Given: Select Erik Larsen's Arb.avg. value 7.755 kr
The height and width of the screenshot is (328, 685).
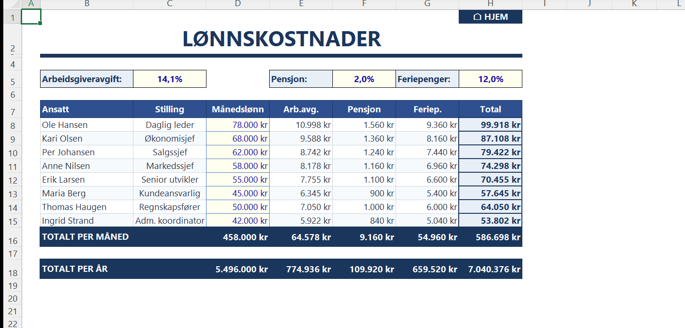Looking at the screenshot, I should point(301,180).
